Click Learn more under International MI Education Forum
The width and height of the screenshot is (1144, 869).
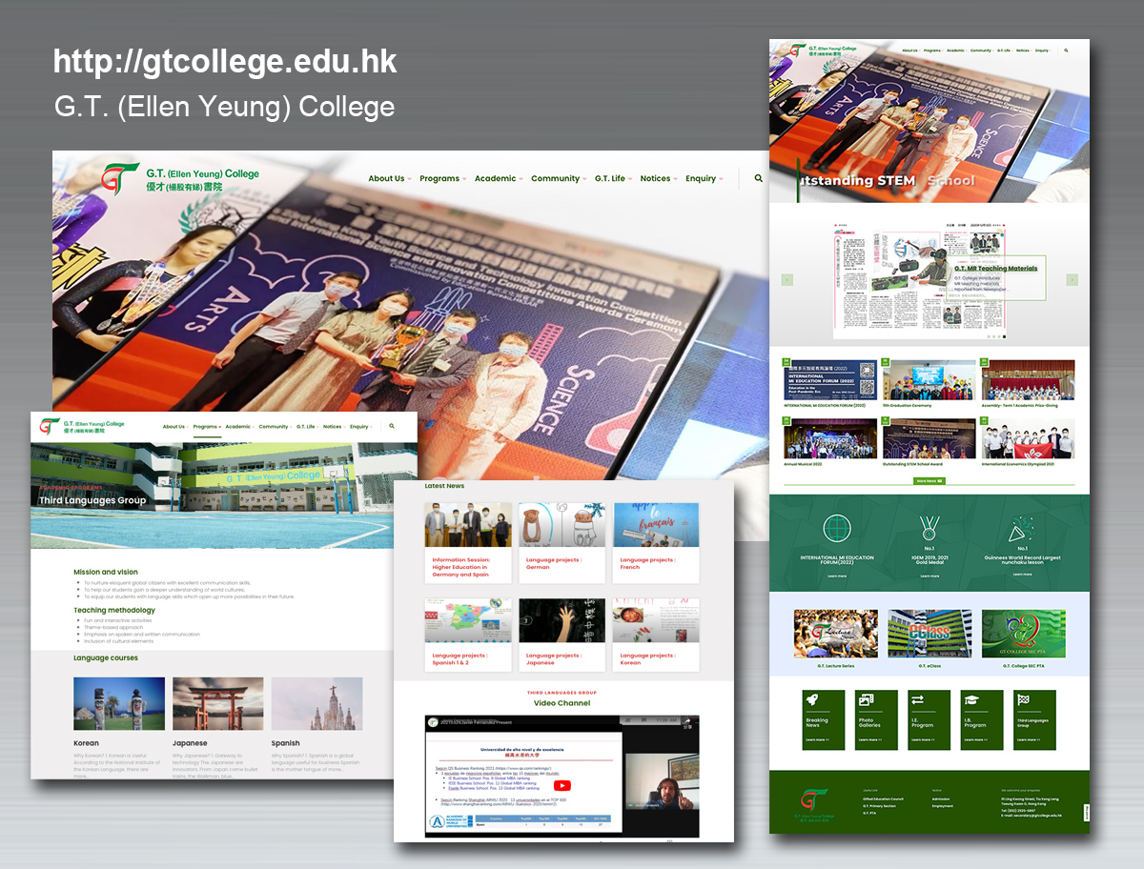point(837,576)
